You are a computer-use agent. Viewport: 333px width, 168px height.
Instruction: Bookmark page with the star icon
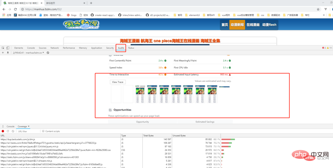pyautogui.click(x=318, y=9)
